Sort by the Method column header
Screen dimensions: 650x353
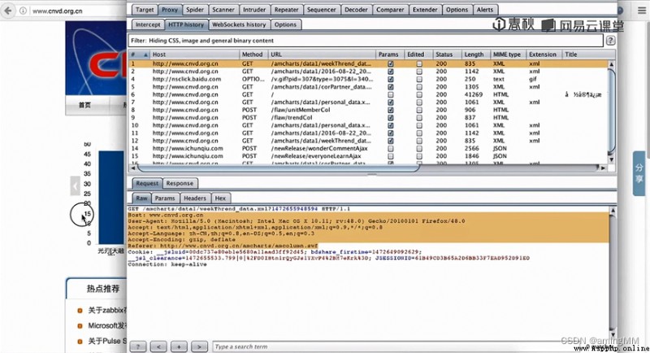(x=253, y=54)
